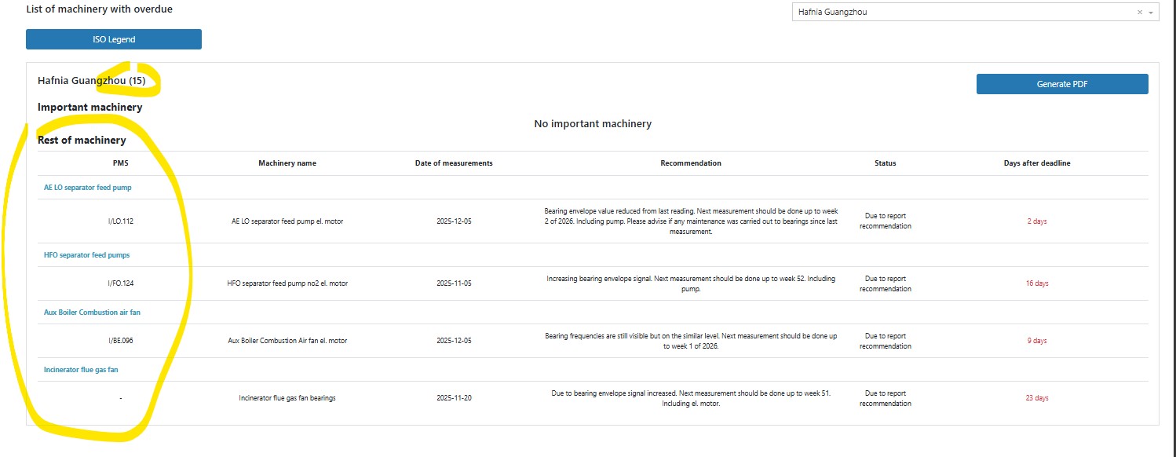Click the Status column header
Viewport: 1176px width, 457px height.
coord(885,163)
